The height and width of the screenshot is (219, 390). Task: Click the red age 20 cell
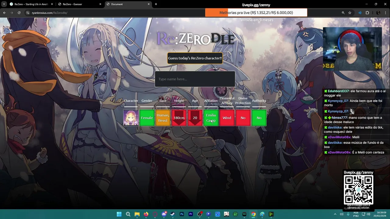click(x=195, y=118)
